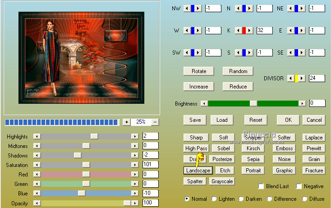Apply the Fracture preset

tap(314, 171)
